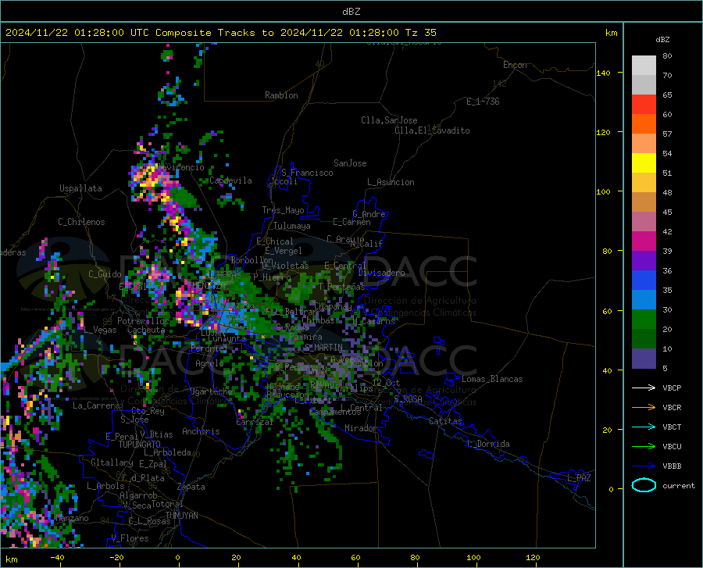The width and height of the screenshot is (703, 568).
Task: Click the Chapanay map label
Action: (333, 306)
